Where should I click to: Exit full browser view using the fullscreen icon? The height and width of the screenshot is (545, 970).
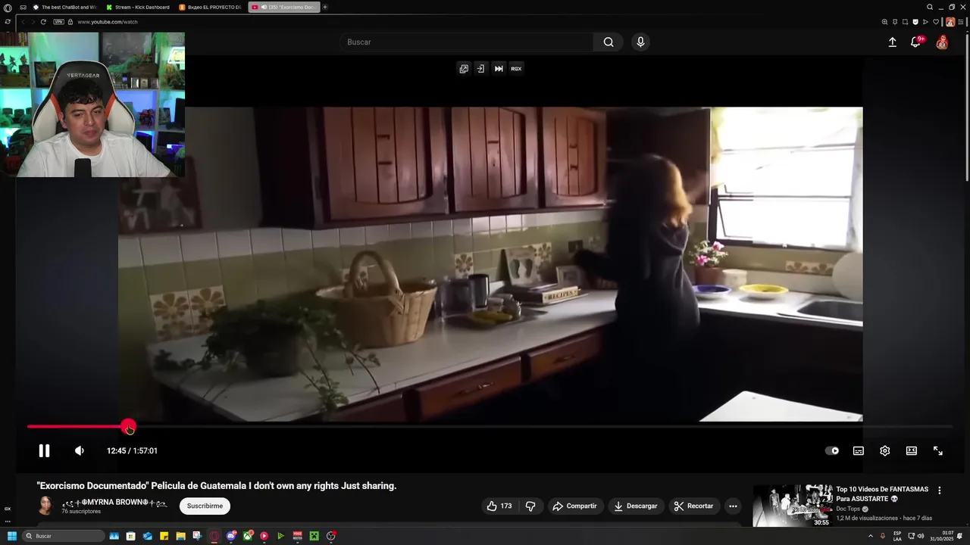(x=938, y=451)
